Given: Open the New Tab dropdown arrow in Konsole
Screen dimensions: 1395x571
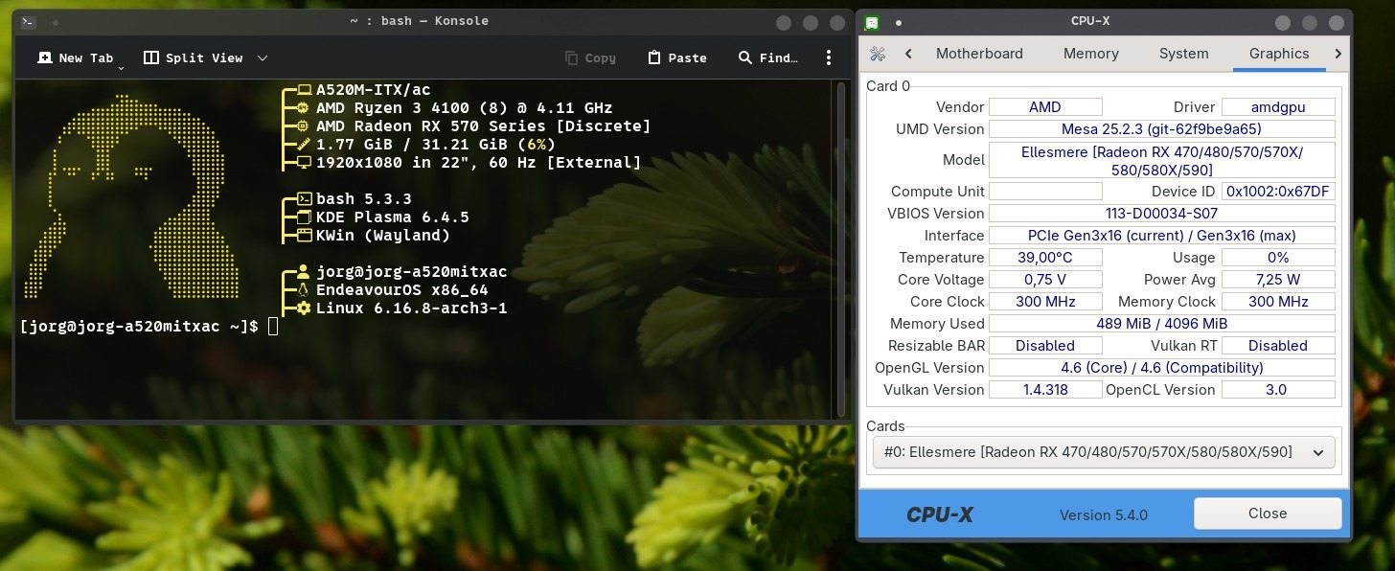Looking at the screenshot, I should (122, 68).
